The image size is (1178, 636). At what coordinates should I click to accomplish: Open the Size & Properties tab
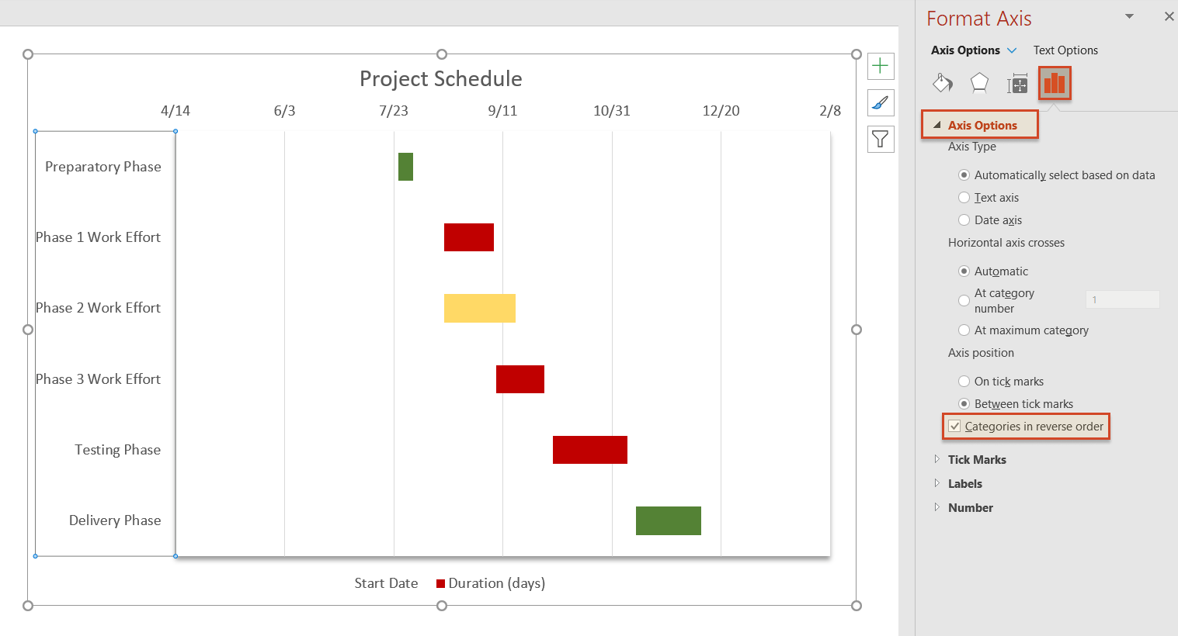click(1017, 84)
